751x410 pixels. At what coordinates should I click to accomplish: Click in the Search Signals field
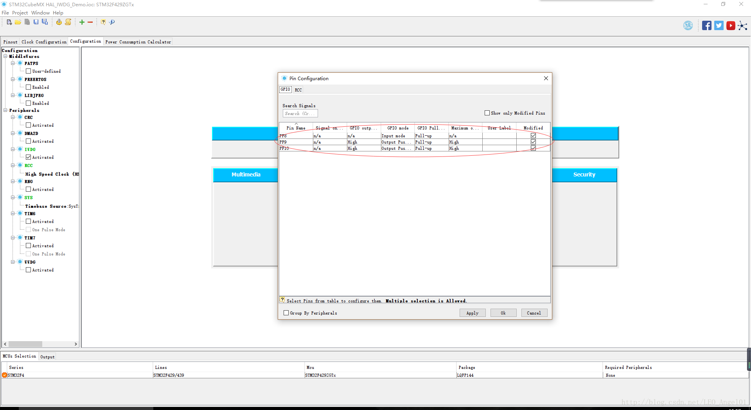coord(300,113)
